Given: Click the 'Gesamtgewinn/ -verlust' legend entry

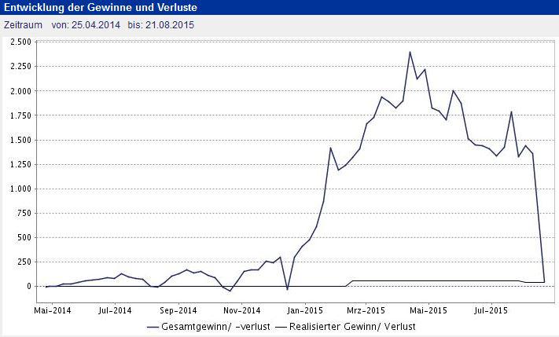Looking at the screenshot, I should (208, 326).
